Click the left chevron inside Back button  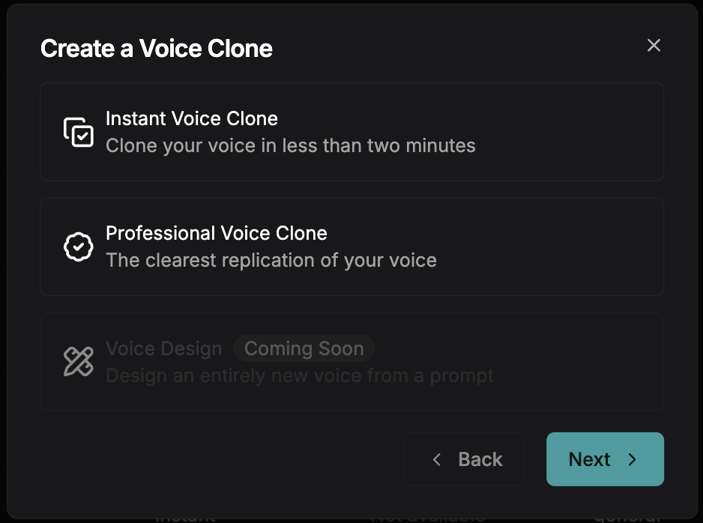[x=437, y=459]
